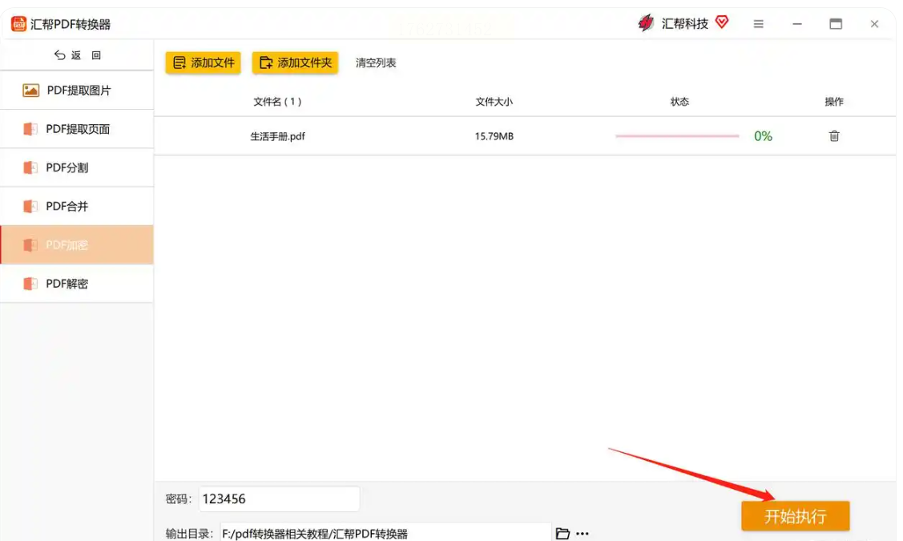
Task: Maximize the 汇帮PDF转换器 window
Action: point(836,23)
